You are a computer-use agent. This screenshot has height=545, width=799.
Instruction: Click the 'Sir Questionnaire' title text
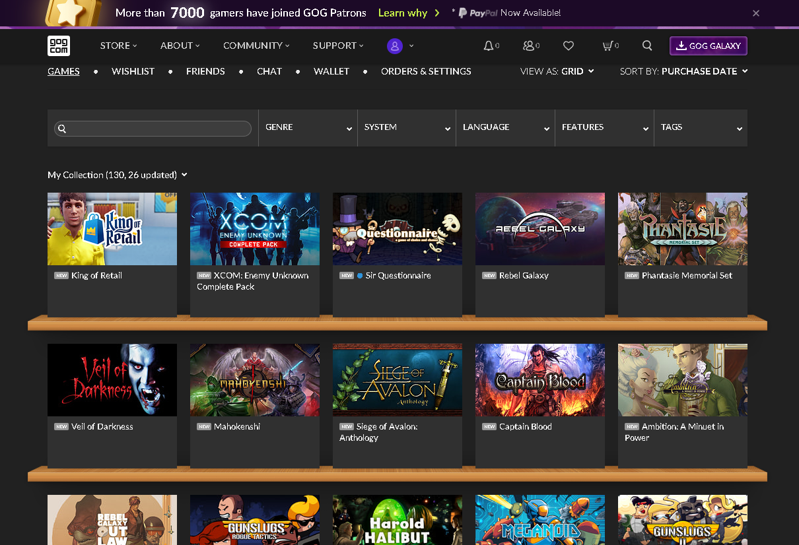[398, 276]
